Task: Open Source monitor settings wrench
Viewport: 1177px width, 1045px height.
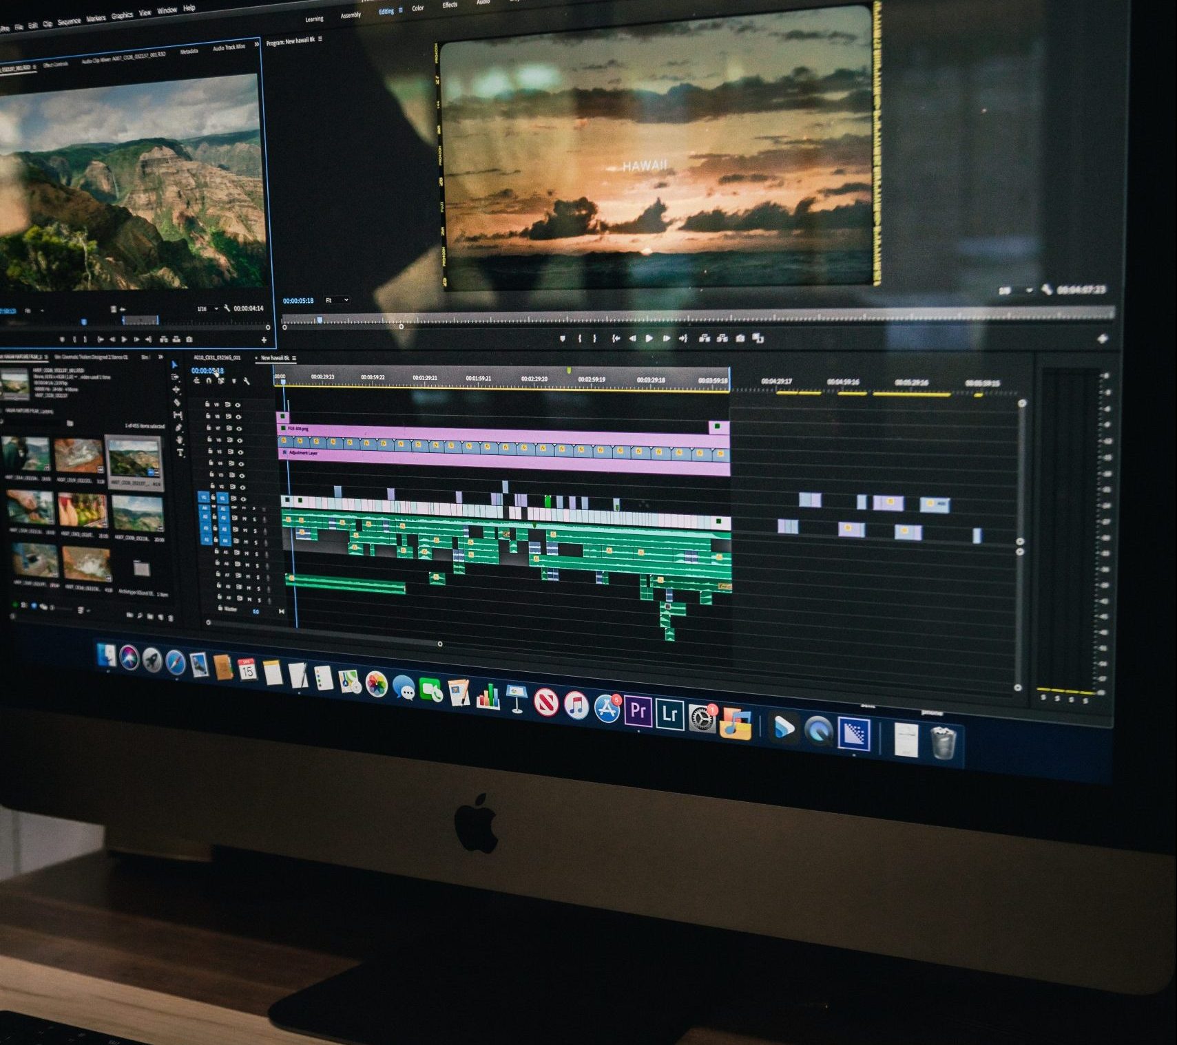Action: (x=227, y=308)
